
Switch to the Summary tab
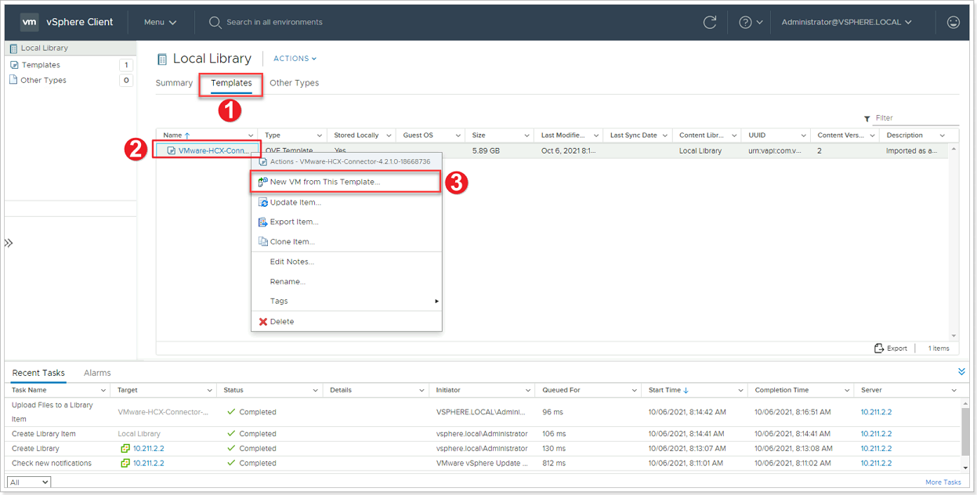click(x=174, y=82)
